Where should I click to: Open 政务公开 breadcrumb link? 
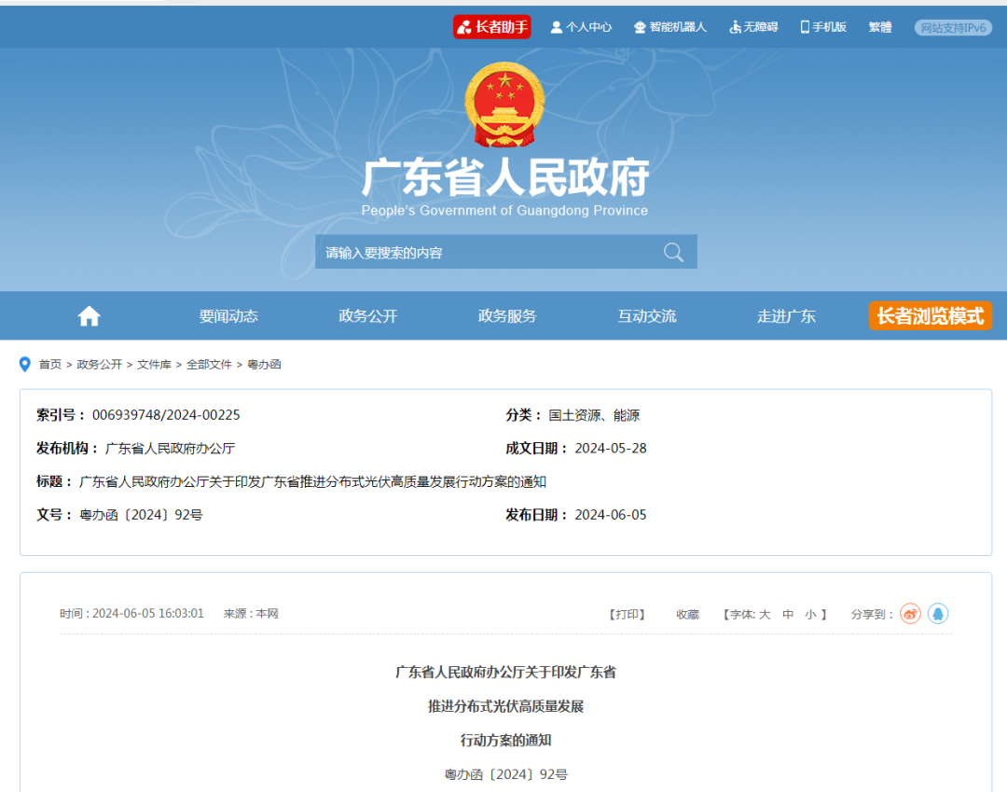99,364
